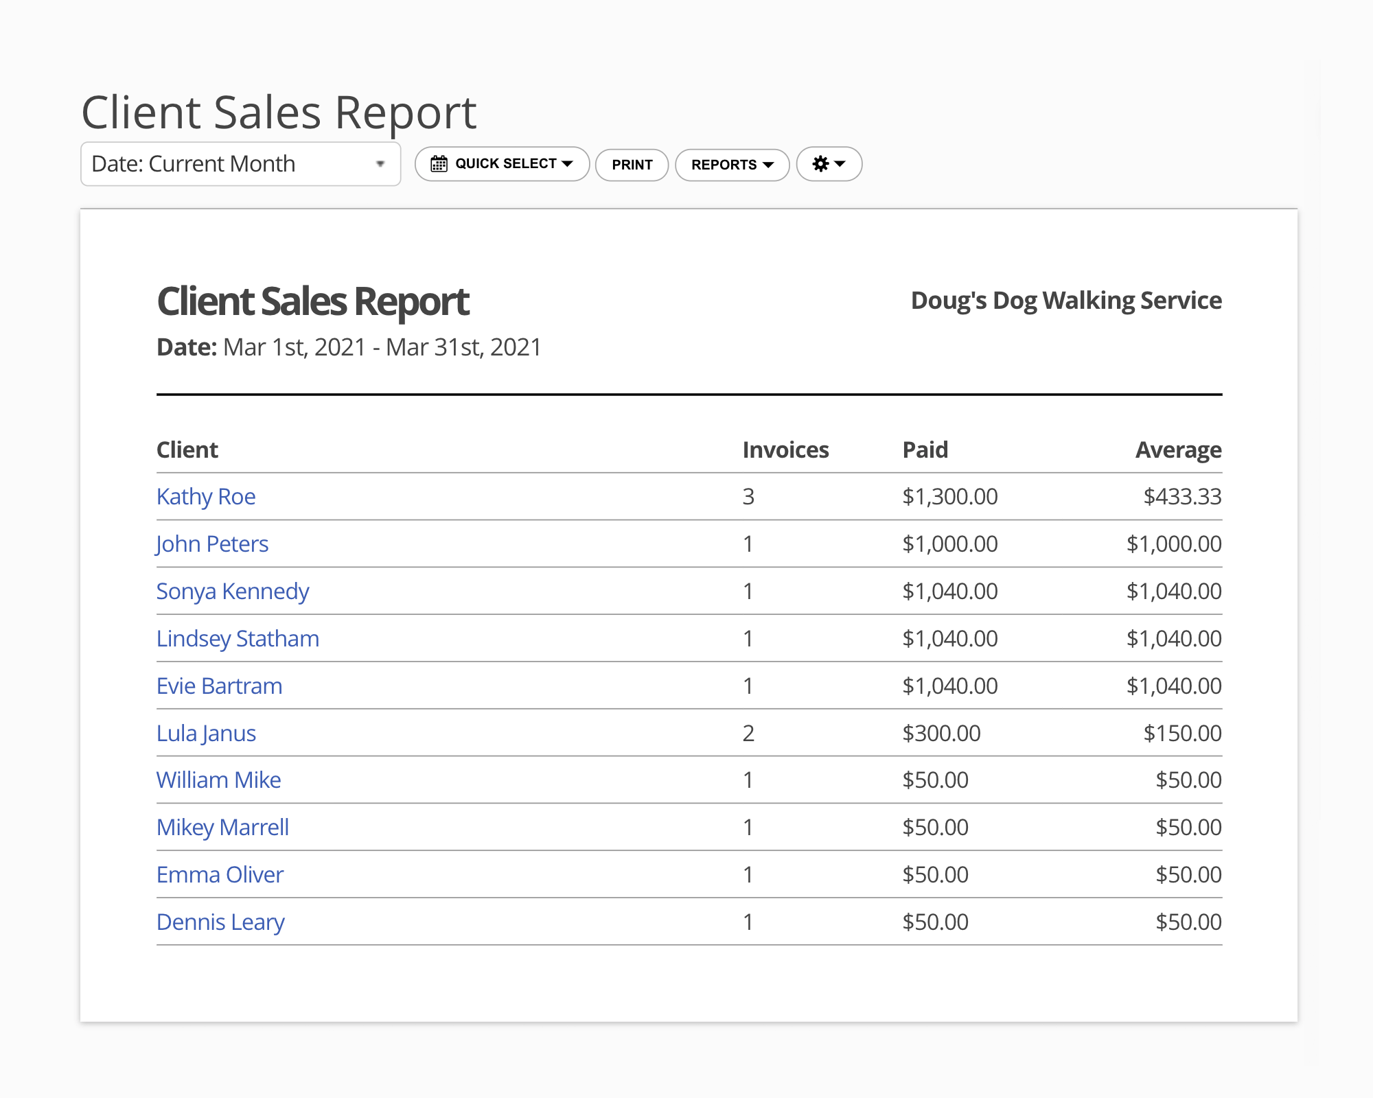Click the Average column header
Viewport: 1373px width, 1098px height.
[1178, 449]
